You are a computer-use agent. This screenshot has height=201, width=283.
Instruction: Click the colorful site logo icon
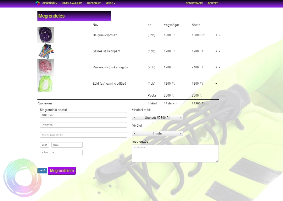[37, 3]
